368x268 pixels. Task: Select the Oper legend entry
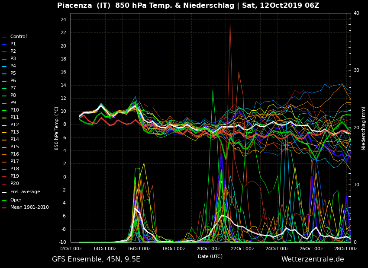click(x=16, y=200)
